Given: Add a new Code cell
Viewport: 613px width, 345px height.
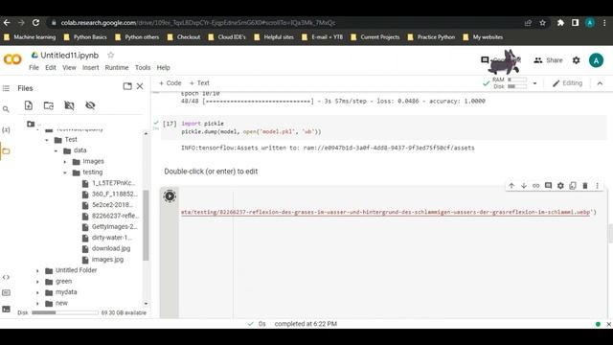Looking at the screenshot, I should (x=170, y=83).
